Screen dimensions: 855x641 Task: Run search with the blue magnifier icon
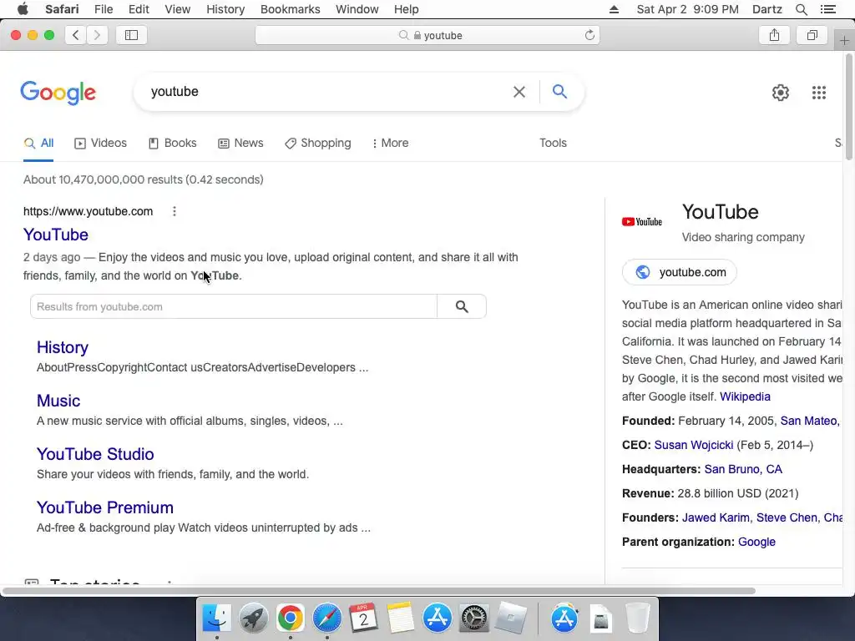[559, 92]
